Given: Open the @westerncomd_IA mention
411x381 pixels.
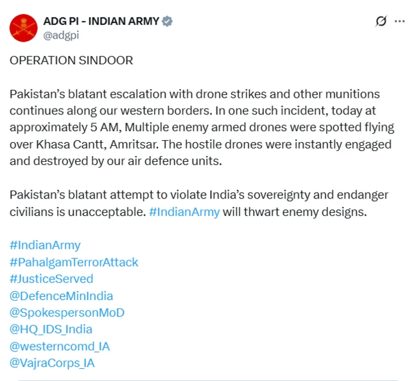Looking at the screenshot, I should click(x=60, y=346).
